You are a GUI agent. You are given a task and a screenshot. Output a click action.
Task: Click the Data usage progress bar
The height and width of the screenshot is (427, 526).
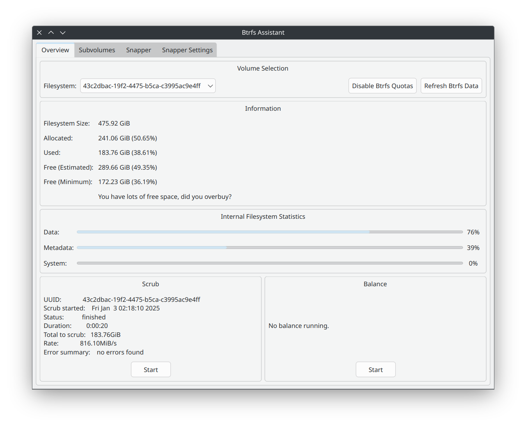click(x=269, y=232)
